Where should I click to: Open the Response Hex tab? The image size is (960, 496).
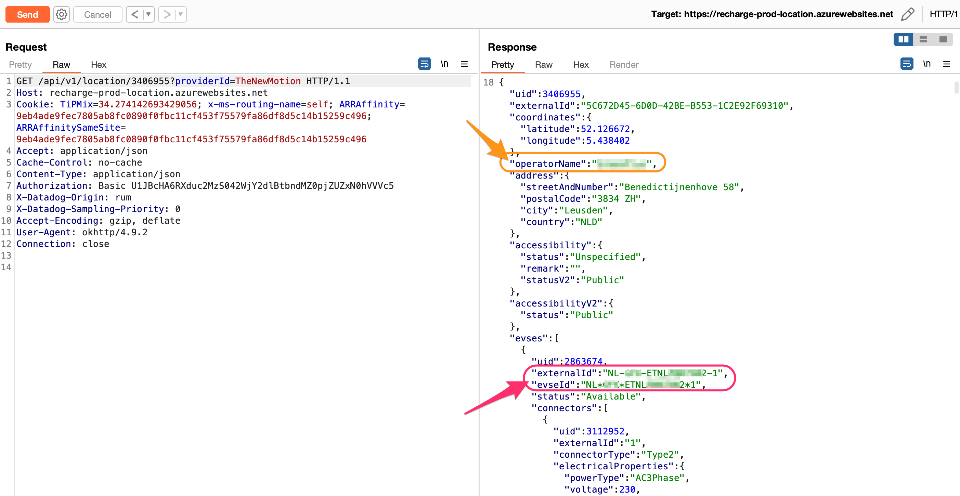(x=581, y=64)
